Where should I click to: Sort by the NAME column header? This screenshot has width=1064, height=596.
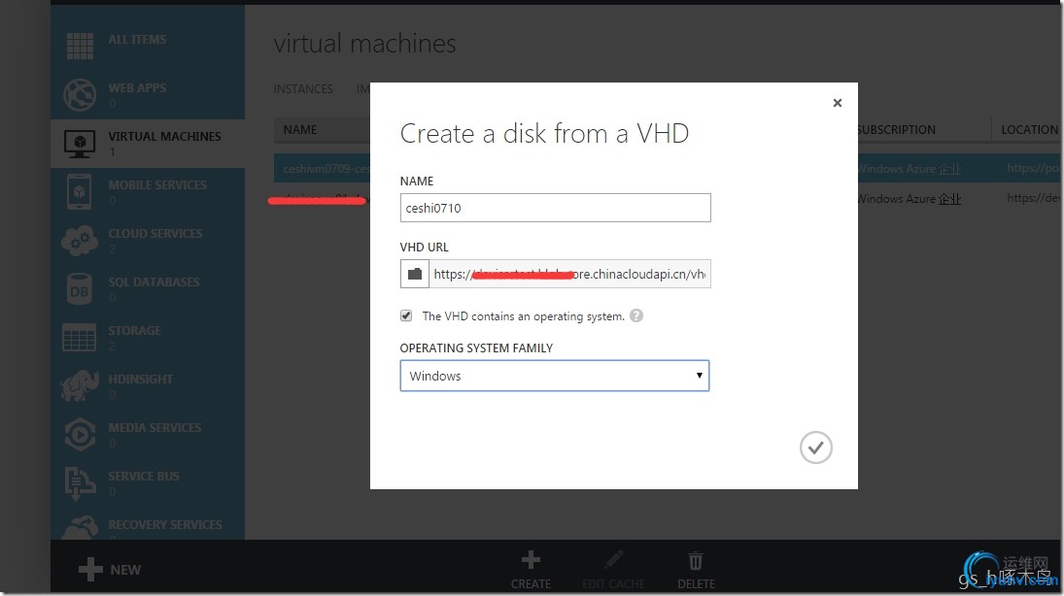[300, 129]
